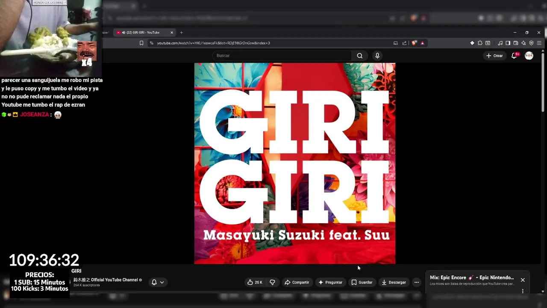Click Descargar download button

[394, 282]
